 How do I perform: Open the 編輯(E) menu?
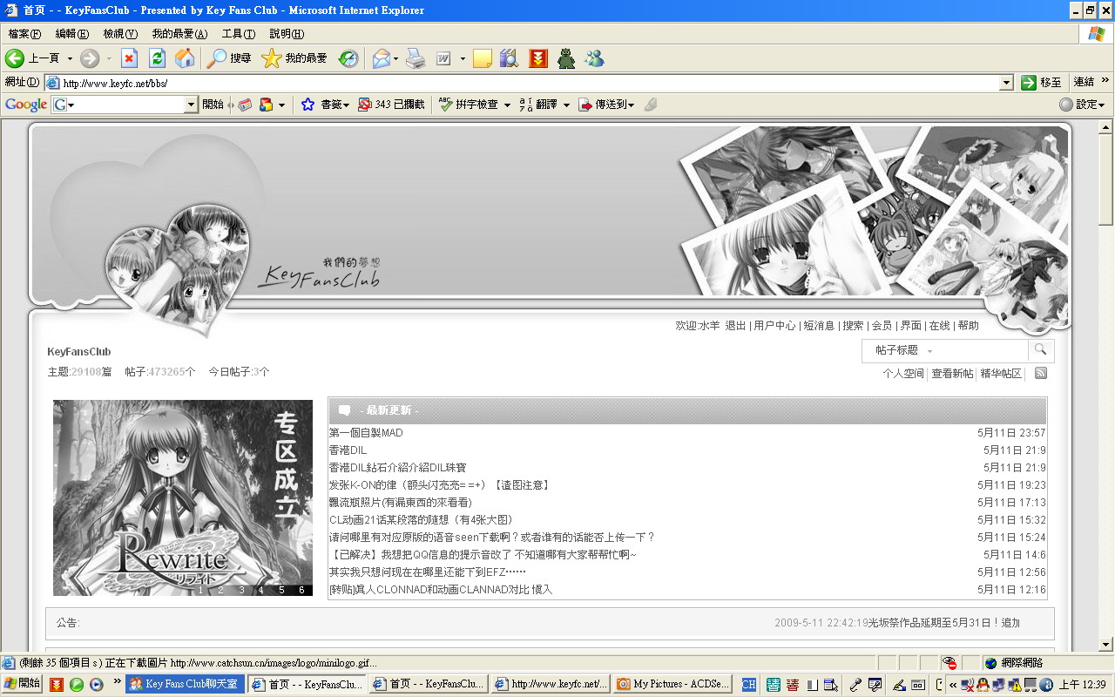point(71,34)
